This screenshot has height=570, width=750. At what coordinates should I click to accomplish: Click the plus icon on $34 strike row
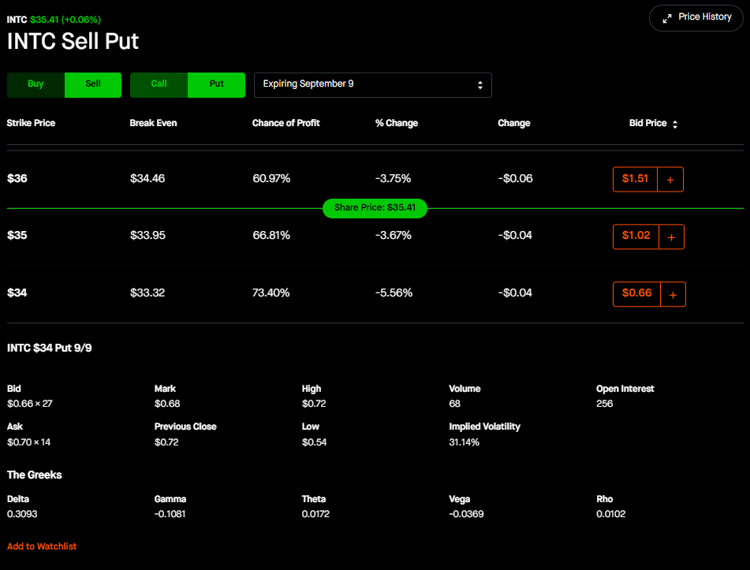(673, 294)
